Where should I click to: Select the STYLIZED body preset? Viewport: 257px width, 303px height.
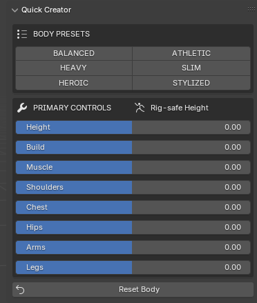pyautogui.click(x=191, y=83)
